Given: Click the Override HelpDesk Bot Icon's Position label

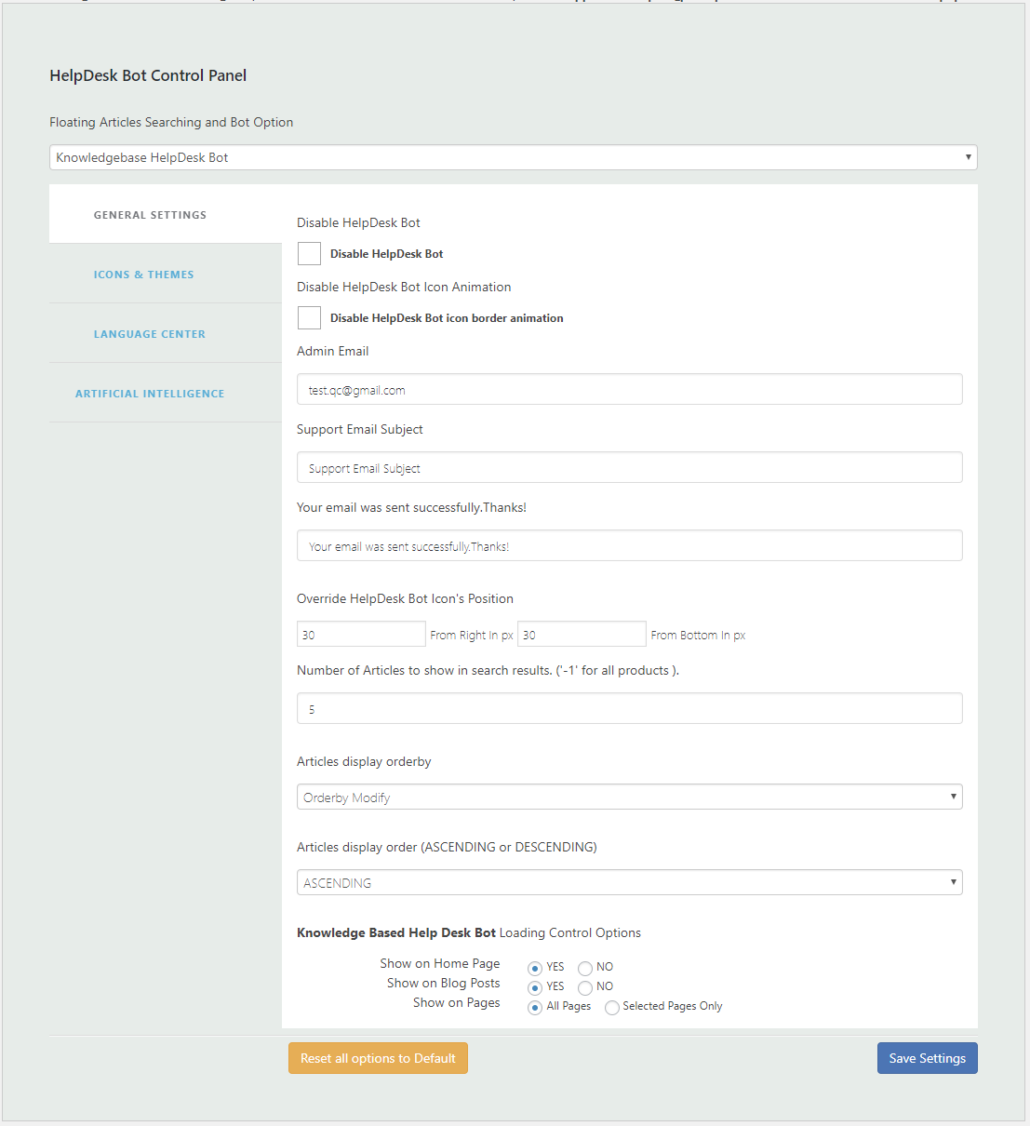Looking at the screenshot, I should (405, 598).
